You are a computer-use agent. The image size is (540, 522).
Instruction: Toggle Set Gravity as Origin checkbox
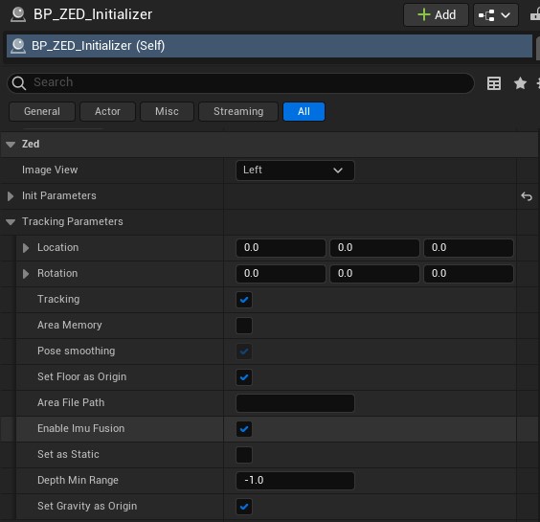[x=244, y=507]
